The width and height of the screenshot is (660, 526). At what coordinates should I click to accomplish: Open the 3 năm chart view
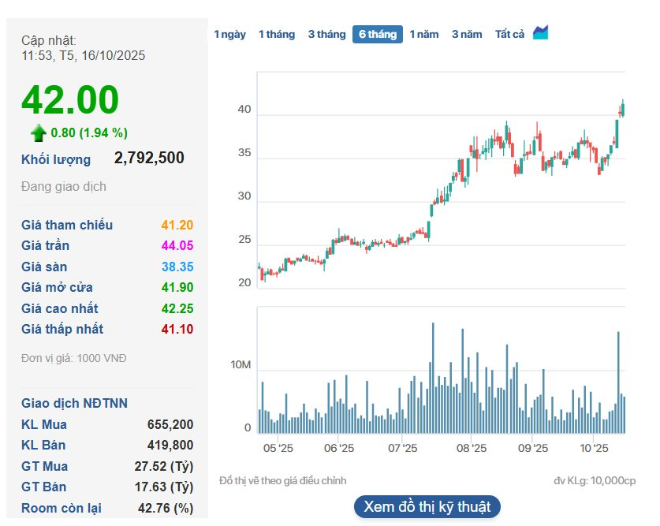click(467, 34)
